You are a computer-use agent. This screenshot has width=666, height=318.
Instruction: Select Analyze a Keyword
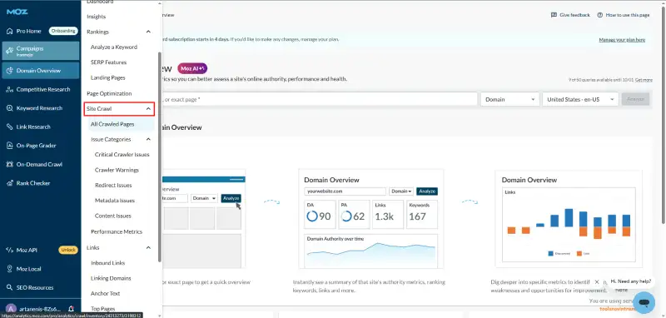tap(114, 47)
